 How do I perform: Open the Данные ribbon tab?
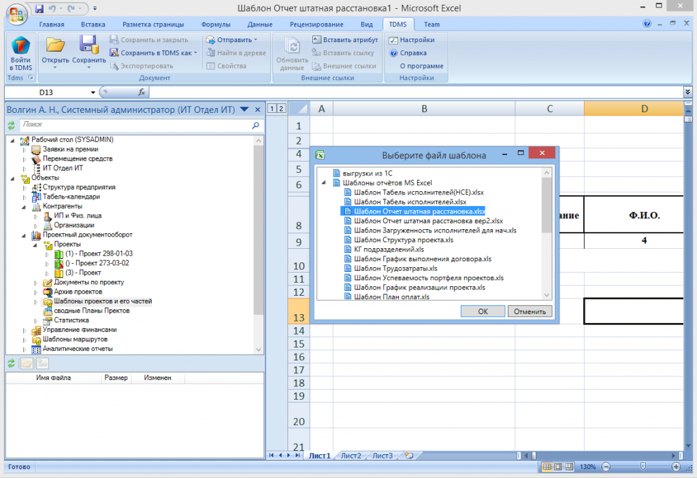coord(260,24)
